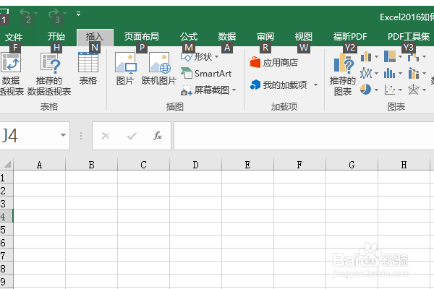Select column H header
434x289 pixels.
[x=404, y=165]
